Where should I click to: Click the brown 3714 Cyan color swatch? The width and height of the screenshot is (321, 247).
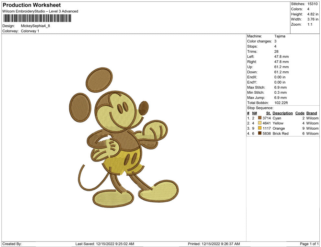(x=260, y=118)
